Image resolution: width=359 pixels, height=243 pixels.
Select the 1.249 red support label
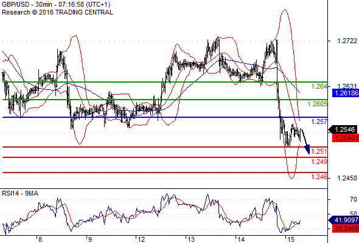click(x=319, y=162)
